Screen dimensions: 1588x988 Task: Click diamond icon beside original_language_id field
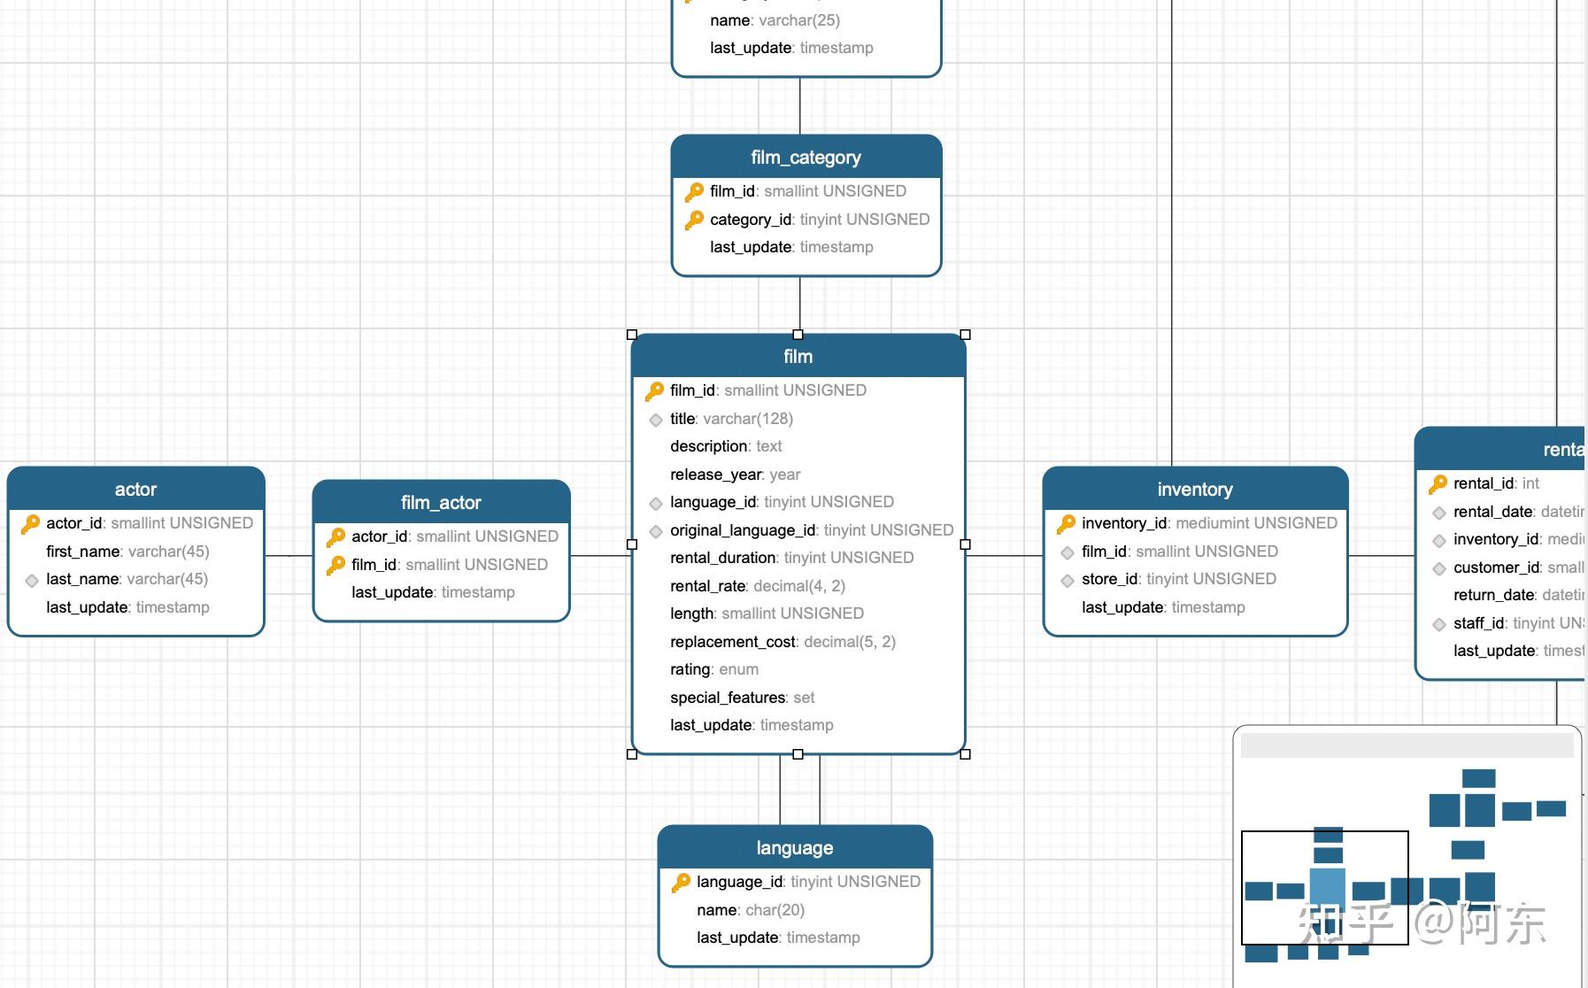point(656,531)
